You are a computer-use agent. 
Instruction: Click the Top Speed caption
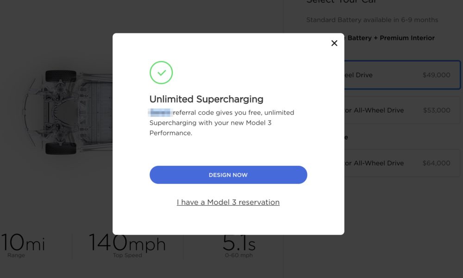(127, 255)
